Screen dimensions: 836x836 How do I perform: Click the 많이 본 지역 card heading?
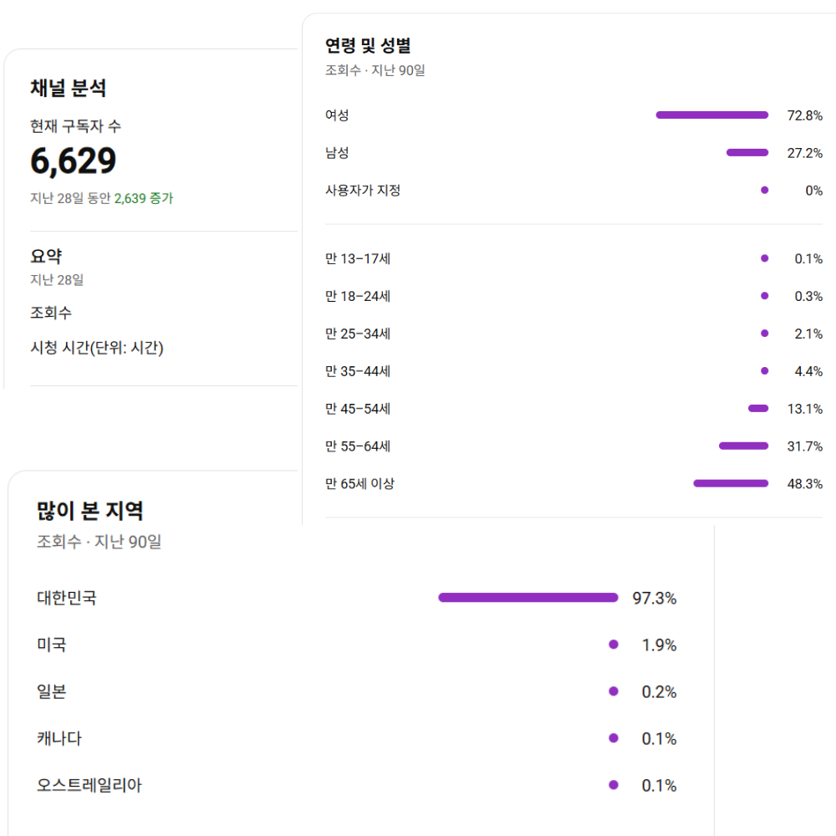point(89,511)
